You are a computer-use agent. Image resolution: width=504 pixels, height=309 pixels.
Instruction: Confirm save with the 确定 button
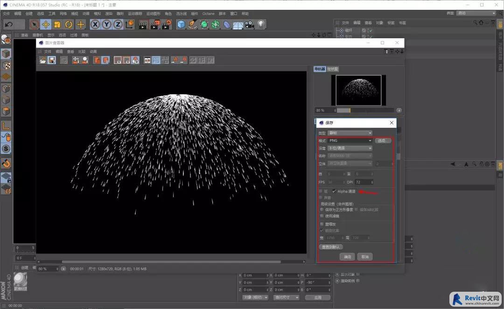(x=348, y=257)
